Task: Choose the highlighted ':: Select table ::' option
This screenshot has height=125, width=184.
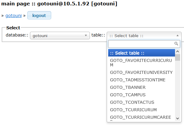Action: (x=141, y=53)
